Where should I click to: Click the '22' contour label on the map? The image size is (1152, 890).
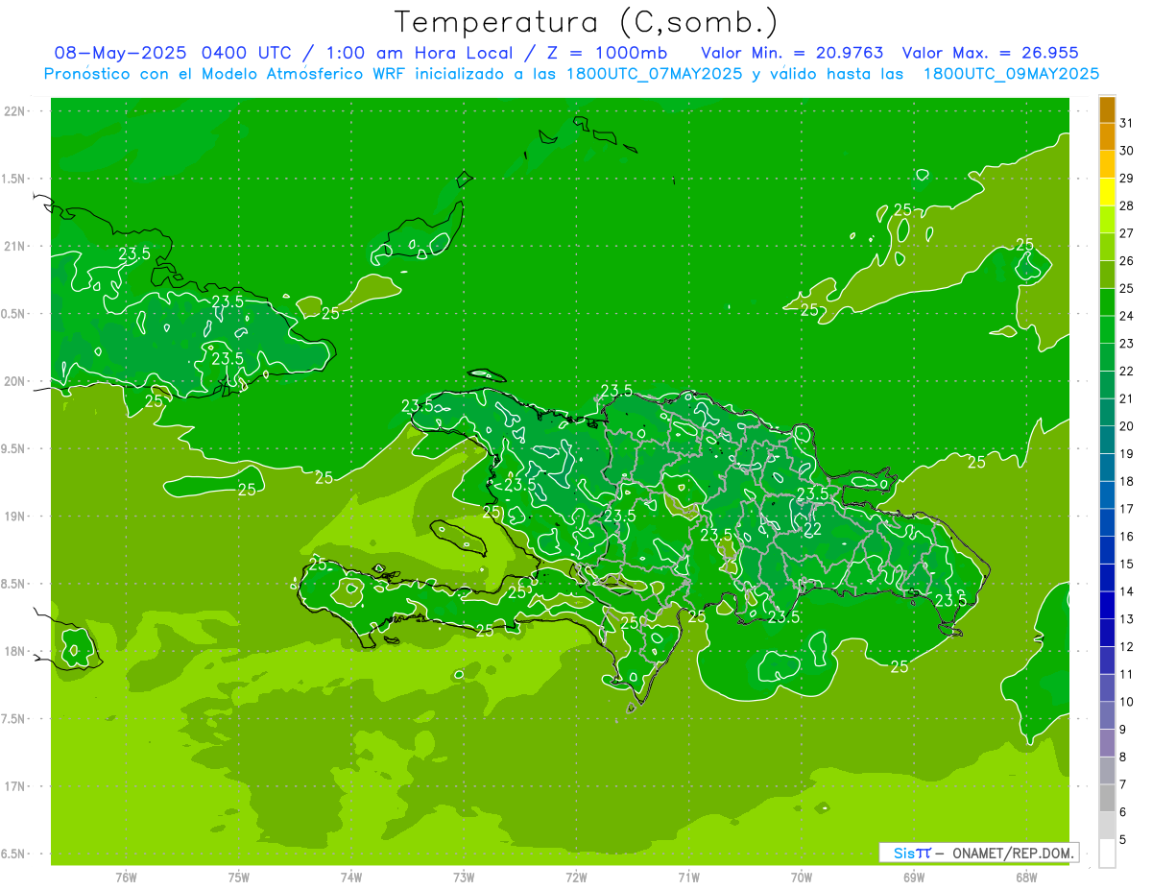pos(812,529)
